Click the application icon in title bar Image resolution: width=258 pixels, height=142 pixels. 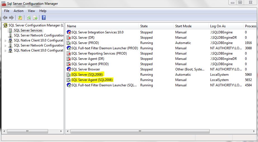tap(4, 3)
